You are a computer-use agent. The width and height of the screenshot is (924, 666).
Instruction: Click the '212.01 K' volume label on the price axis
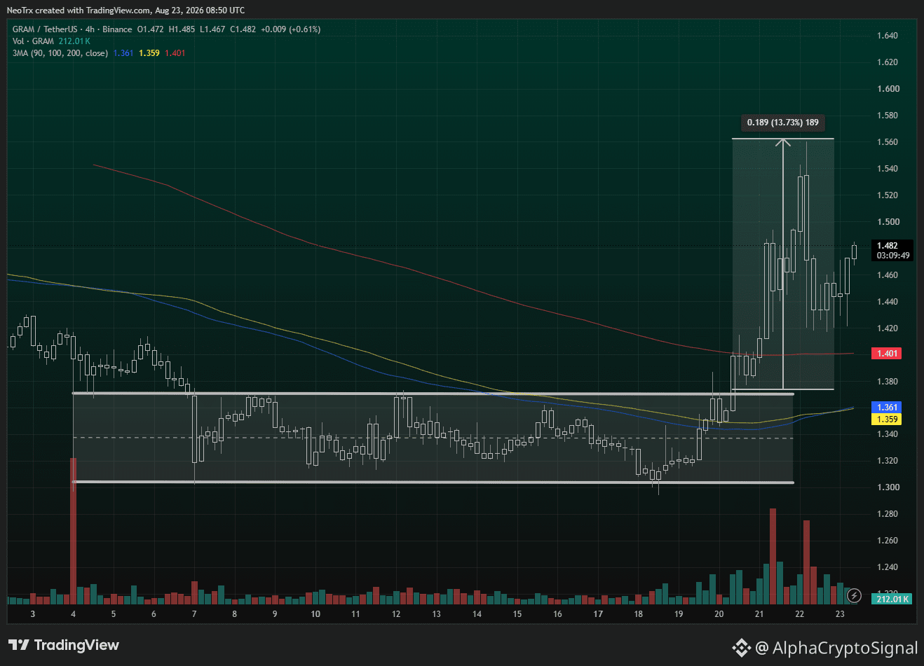[x=892, y=599]
